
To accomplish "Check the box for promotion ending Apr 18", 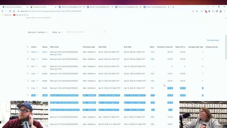I will [x=28, y=88].
